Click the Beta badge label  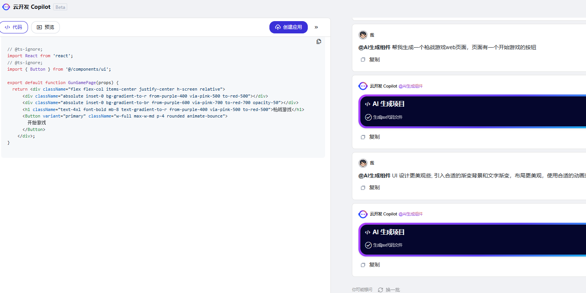click(x=60, y=7)
